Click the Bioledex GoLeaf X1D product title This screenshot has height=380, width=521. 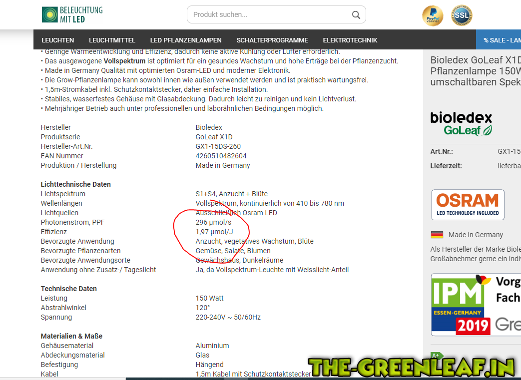click(475, 71)
